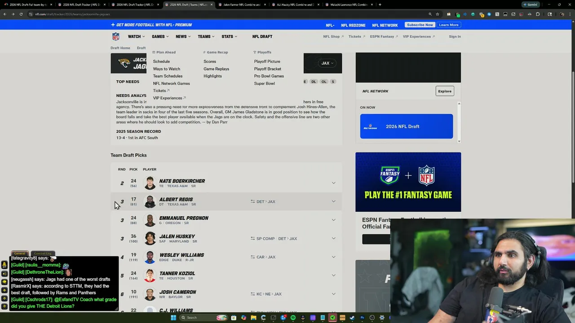Click trade arrows icon beside CAR › JAX

252,257
